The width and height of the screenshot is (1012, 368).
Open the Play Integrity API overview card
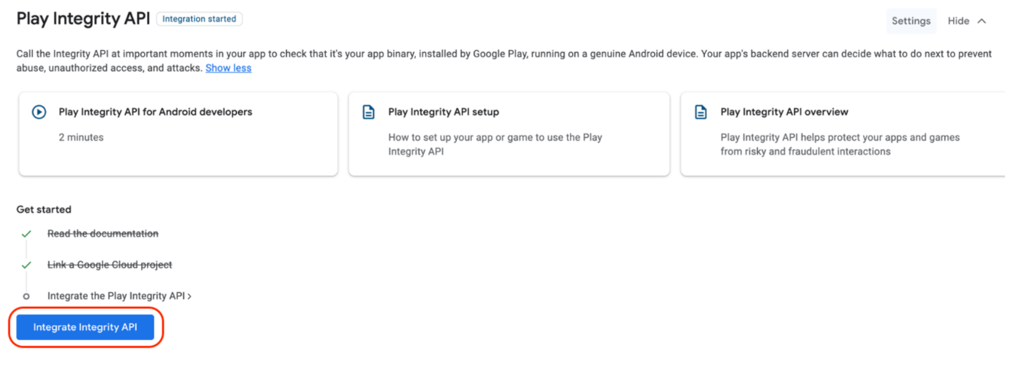click(x=843, y=134)
